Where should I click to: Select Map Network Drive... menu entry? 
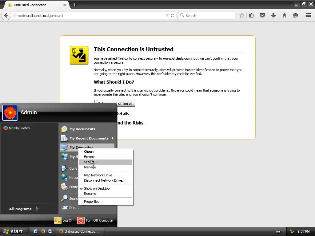click(x=106, y=175)
